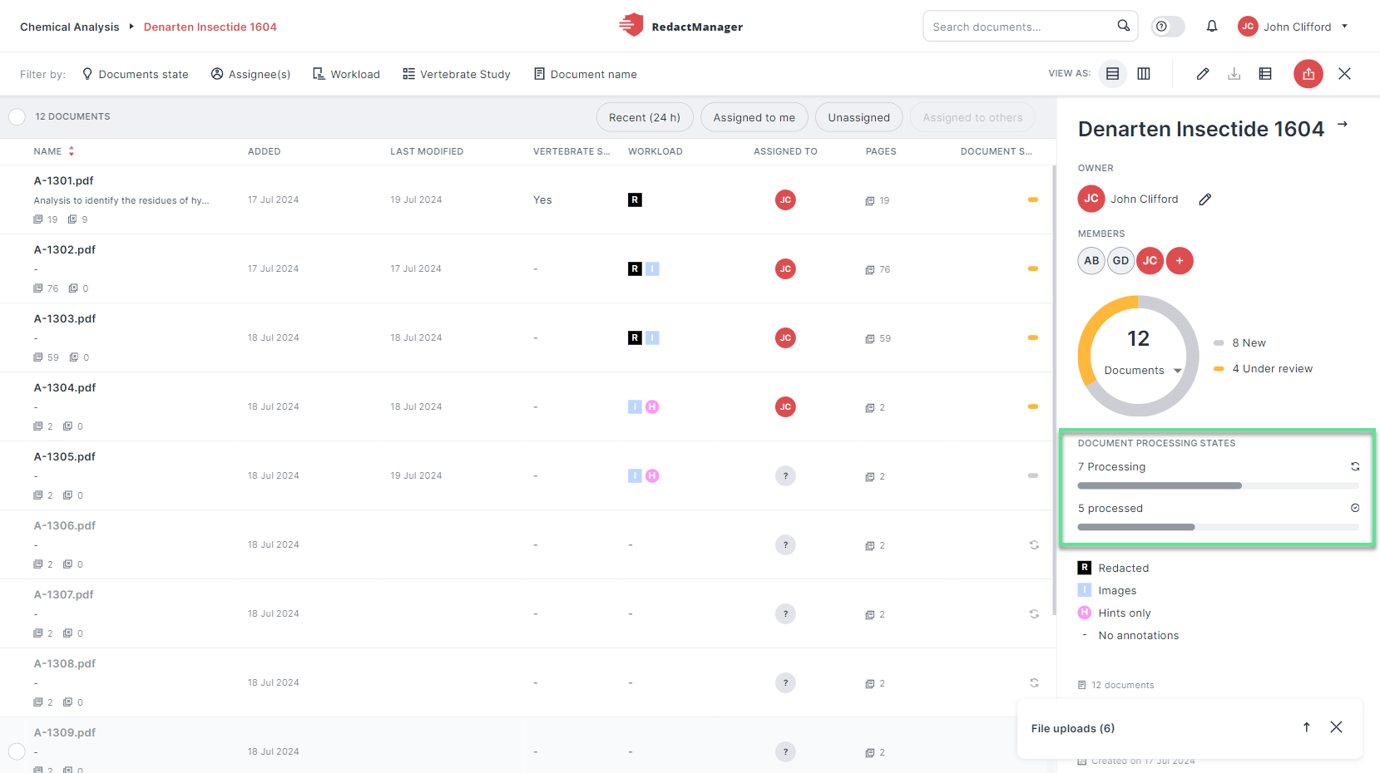Select Assigned to others quick filter
Viewport: 1380px width, 773px height.
pos(972,117)
